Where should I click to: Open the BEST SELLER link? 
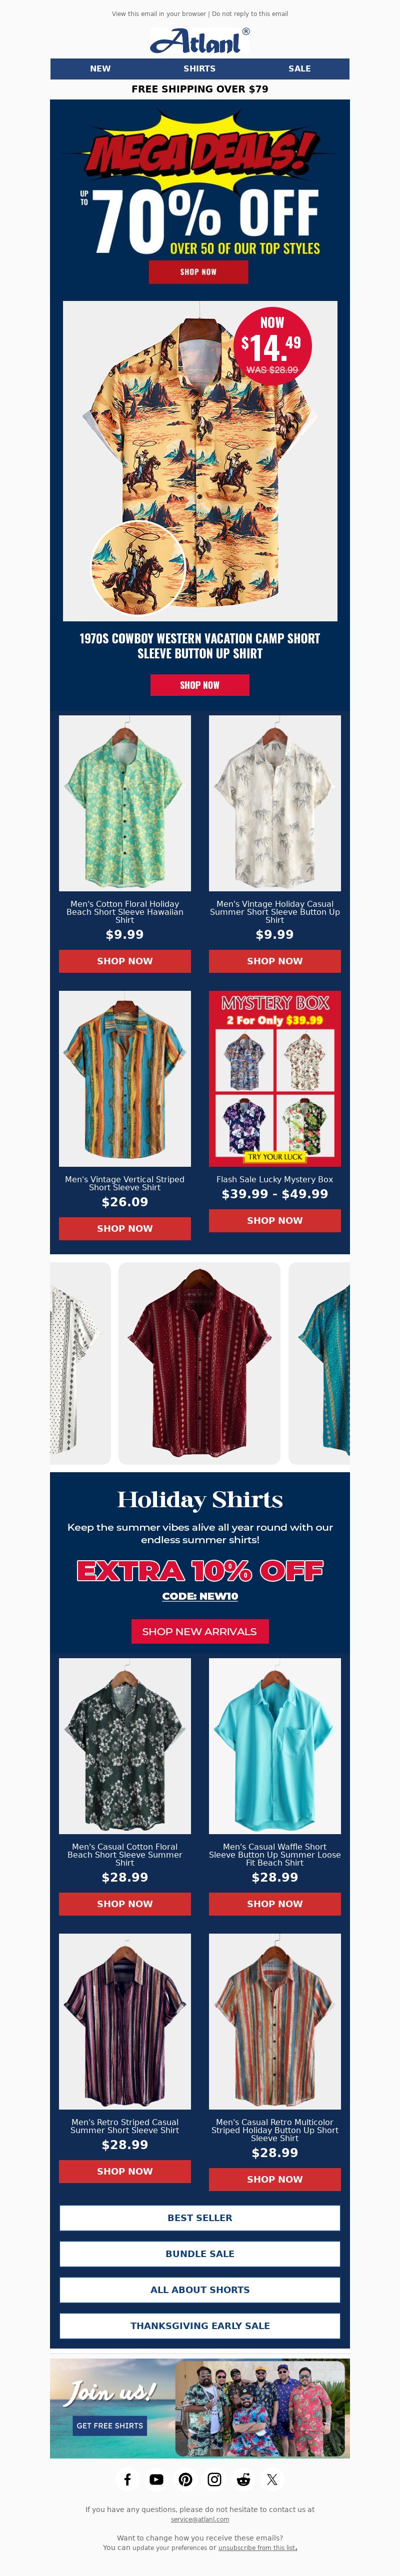pos(200,2218)
